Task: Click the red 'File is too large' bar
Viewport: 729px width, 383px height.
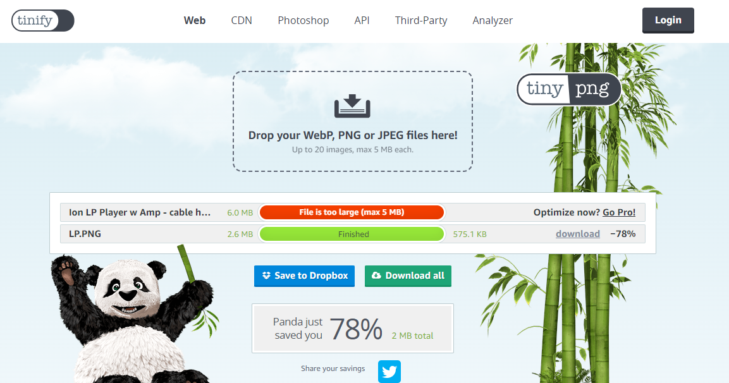Action: click(x=352, y=212)
